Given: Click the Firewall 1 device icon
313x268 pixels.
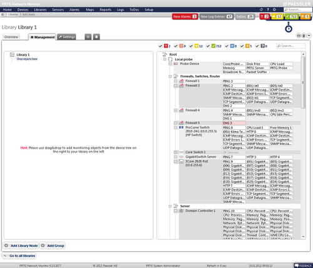Looking at the screenshot, I should coord(182,81).
